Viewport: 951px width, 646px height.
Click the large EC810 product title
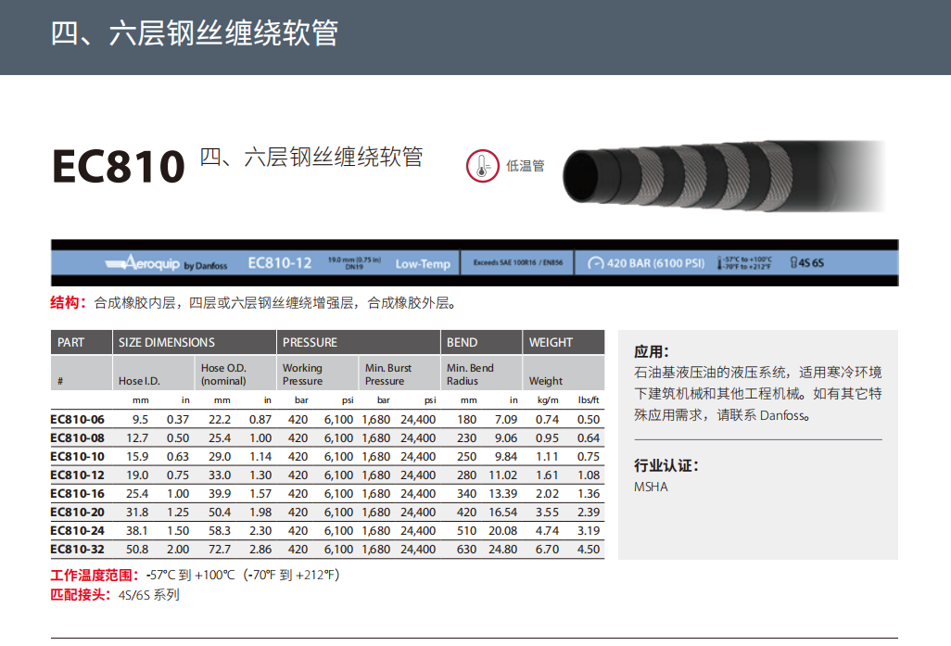119,165
